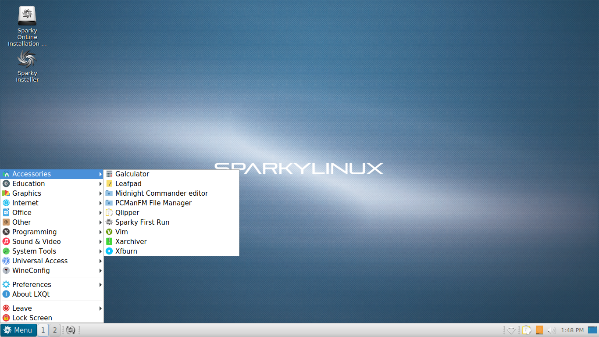The image size is (599, 337).
Task: Expand the Office submenu arrow
Action: tap(100, 213)
